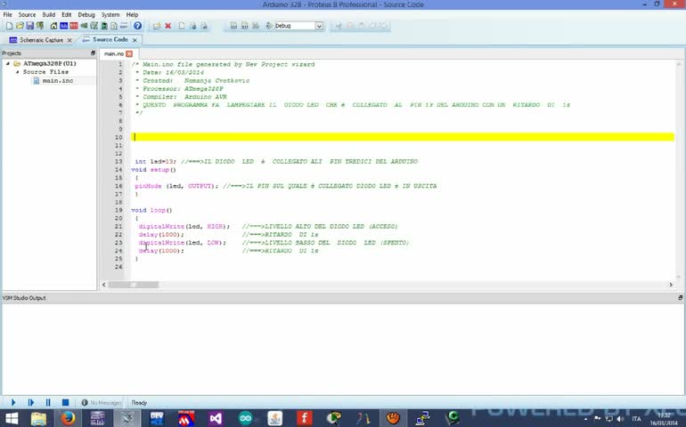Click the Stop Build toolbar icon
The width and height of the screenshot is (686, 427).
click(256, 26)
